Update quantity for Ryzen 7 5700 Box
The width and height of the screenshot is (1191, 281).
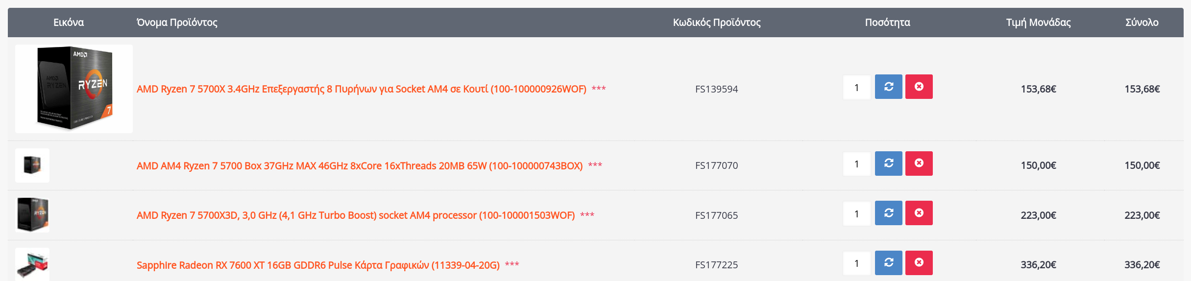[888, 164]
